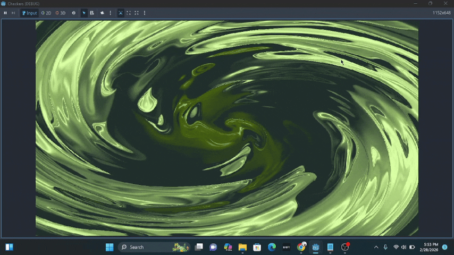Open the Windows widgets panel
The height and width of the screenshot is (255, 454).
click(9, 247)
